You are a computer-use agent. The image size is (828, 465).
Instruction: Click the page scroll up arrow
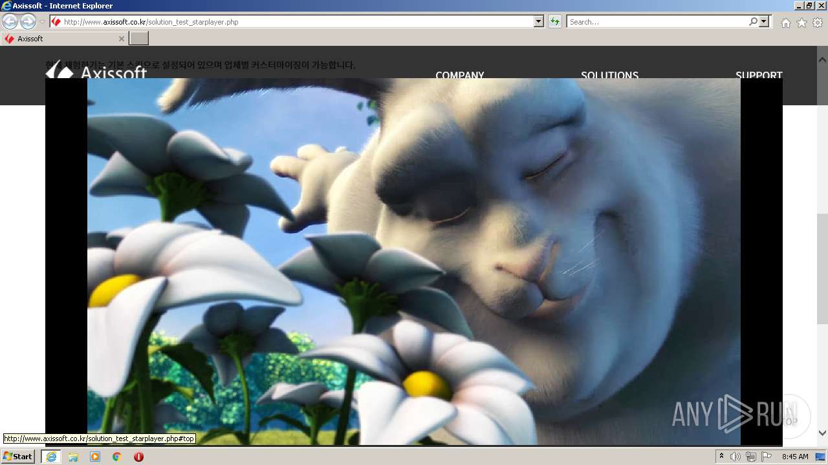(x=822, y=59)
